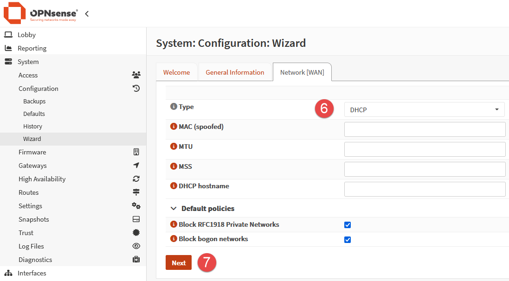Viewport: 509px width, 281px height.
Task: Collapse sidebar with the chevron arrow
Action: 87,14
